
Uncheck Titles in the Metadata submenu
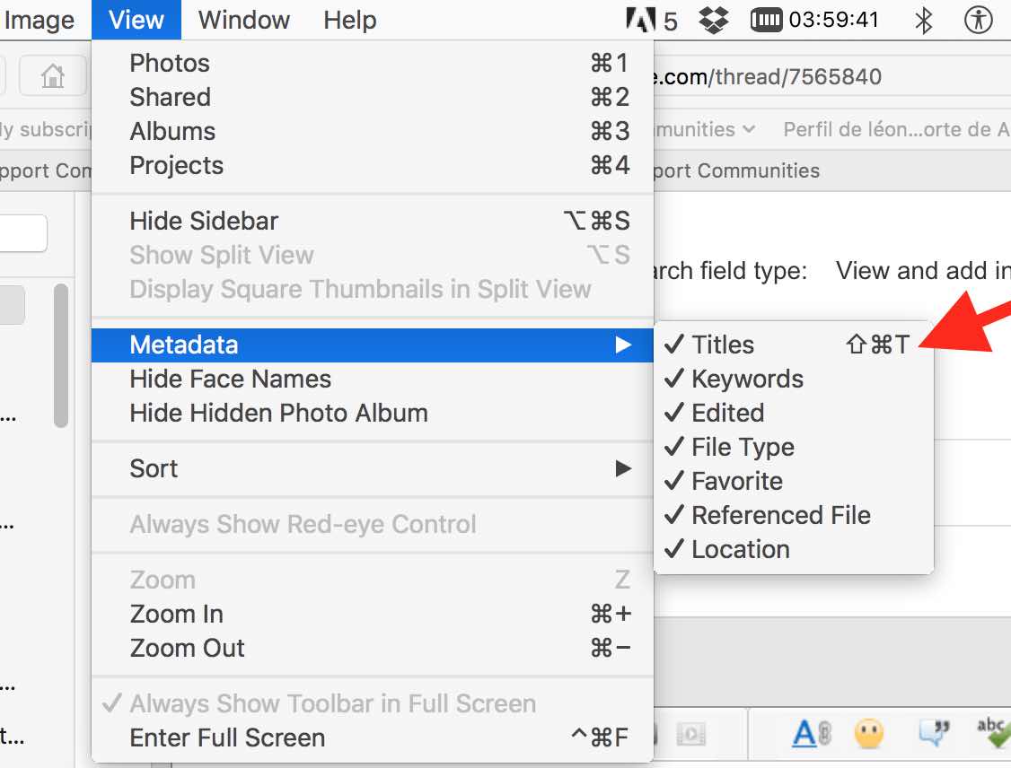(x=723, y=345)
